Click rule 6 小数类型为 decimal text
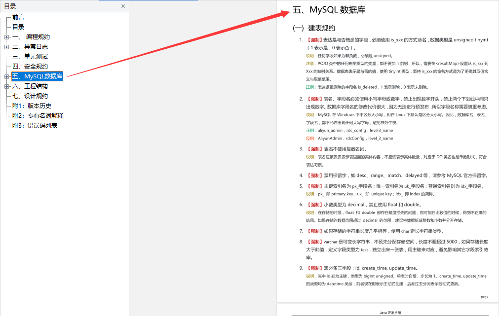The width and height of the screenshot is (499, 316). coord(364,205)
